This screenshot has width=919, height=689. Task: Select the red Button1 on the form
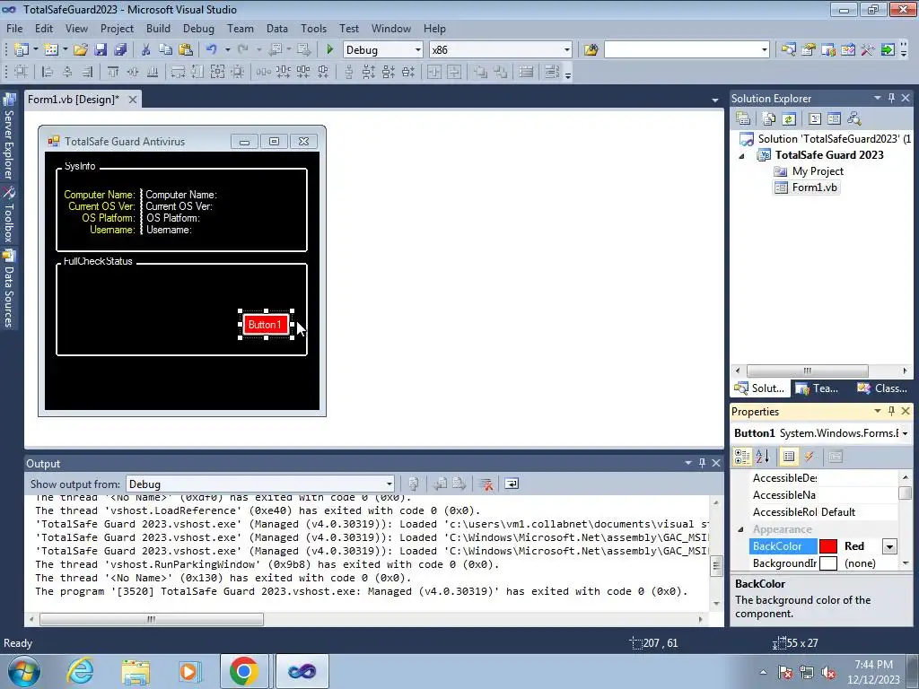pos(266,325)
